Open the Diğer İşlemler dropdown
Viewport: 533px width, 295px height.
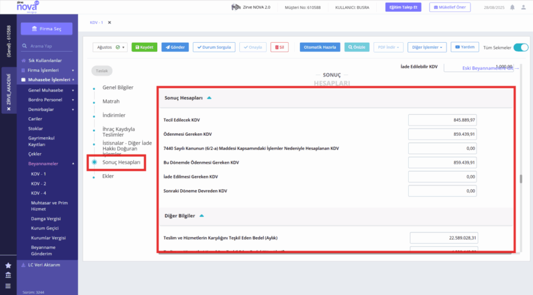pos(427,47)
